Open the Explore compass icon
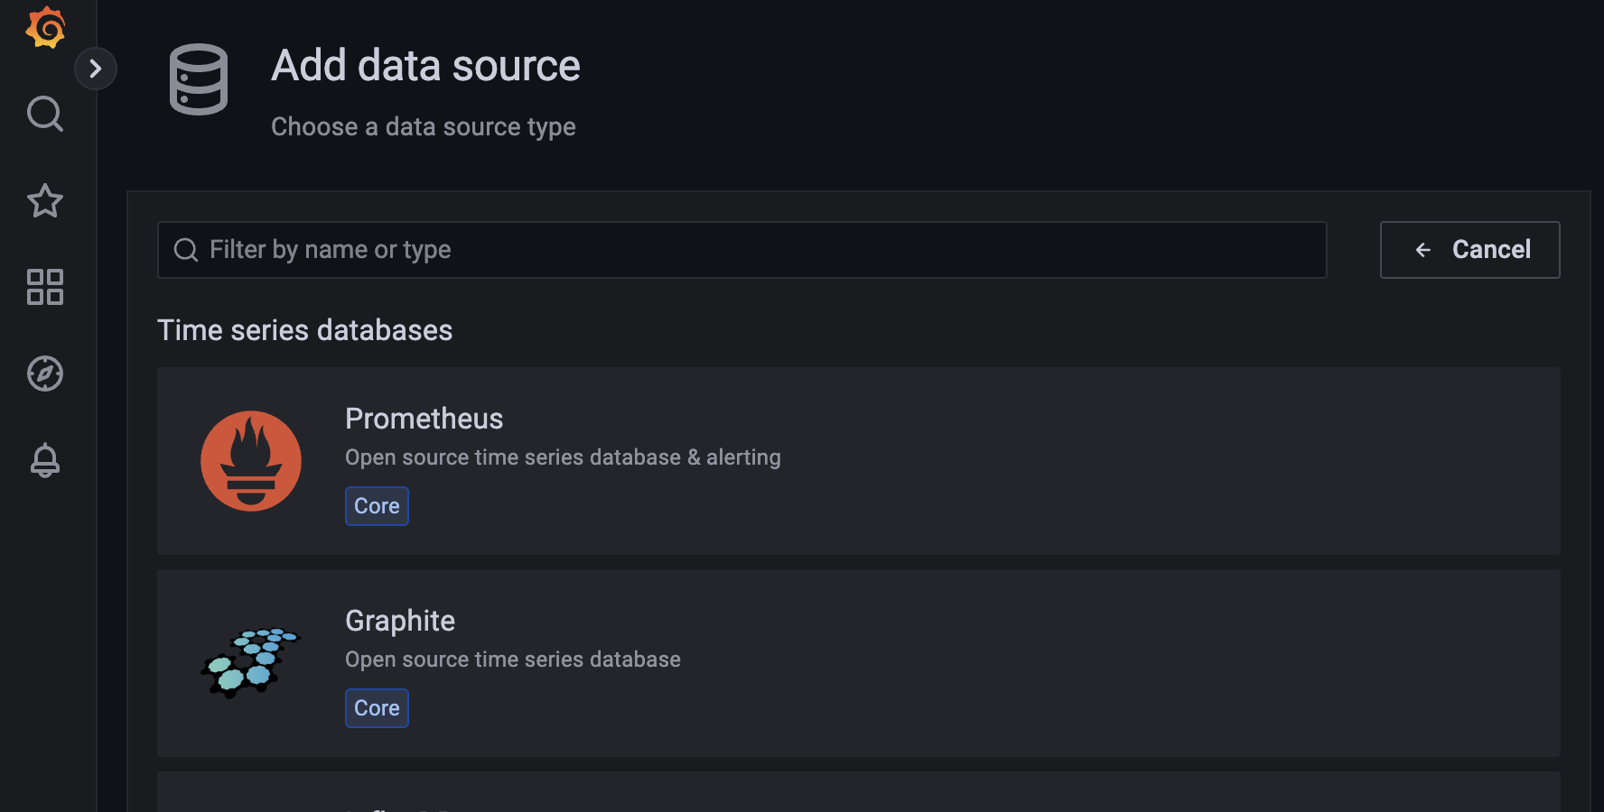 click(x=44, y=374)
